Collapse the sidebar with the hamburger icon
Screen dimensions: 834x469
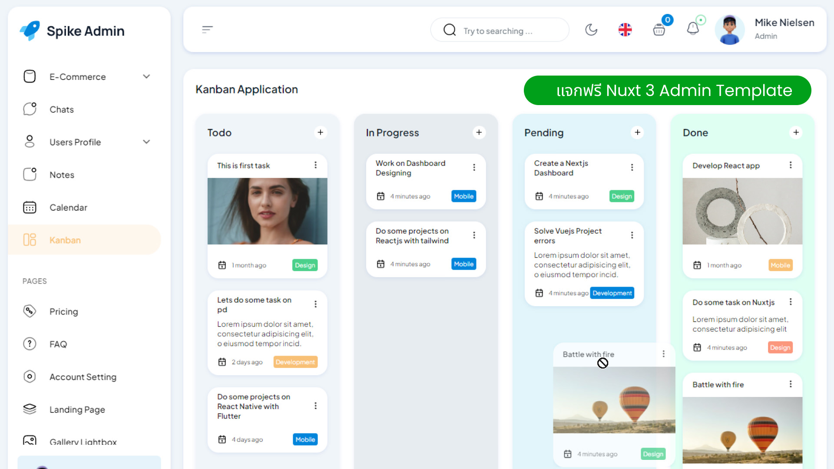tap(207, 30)
